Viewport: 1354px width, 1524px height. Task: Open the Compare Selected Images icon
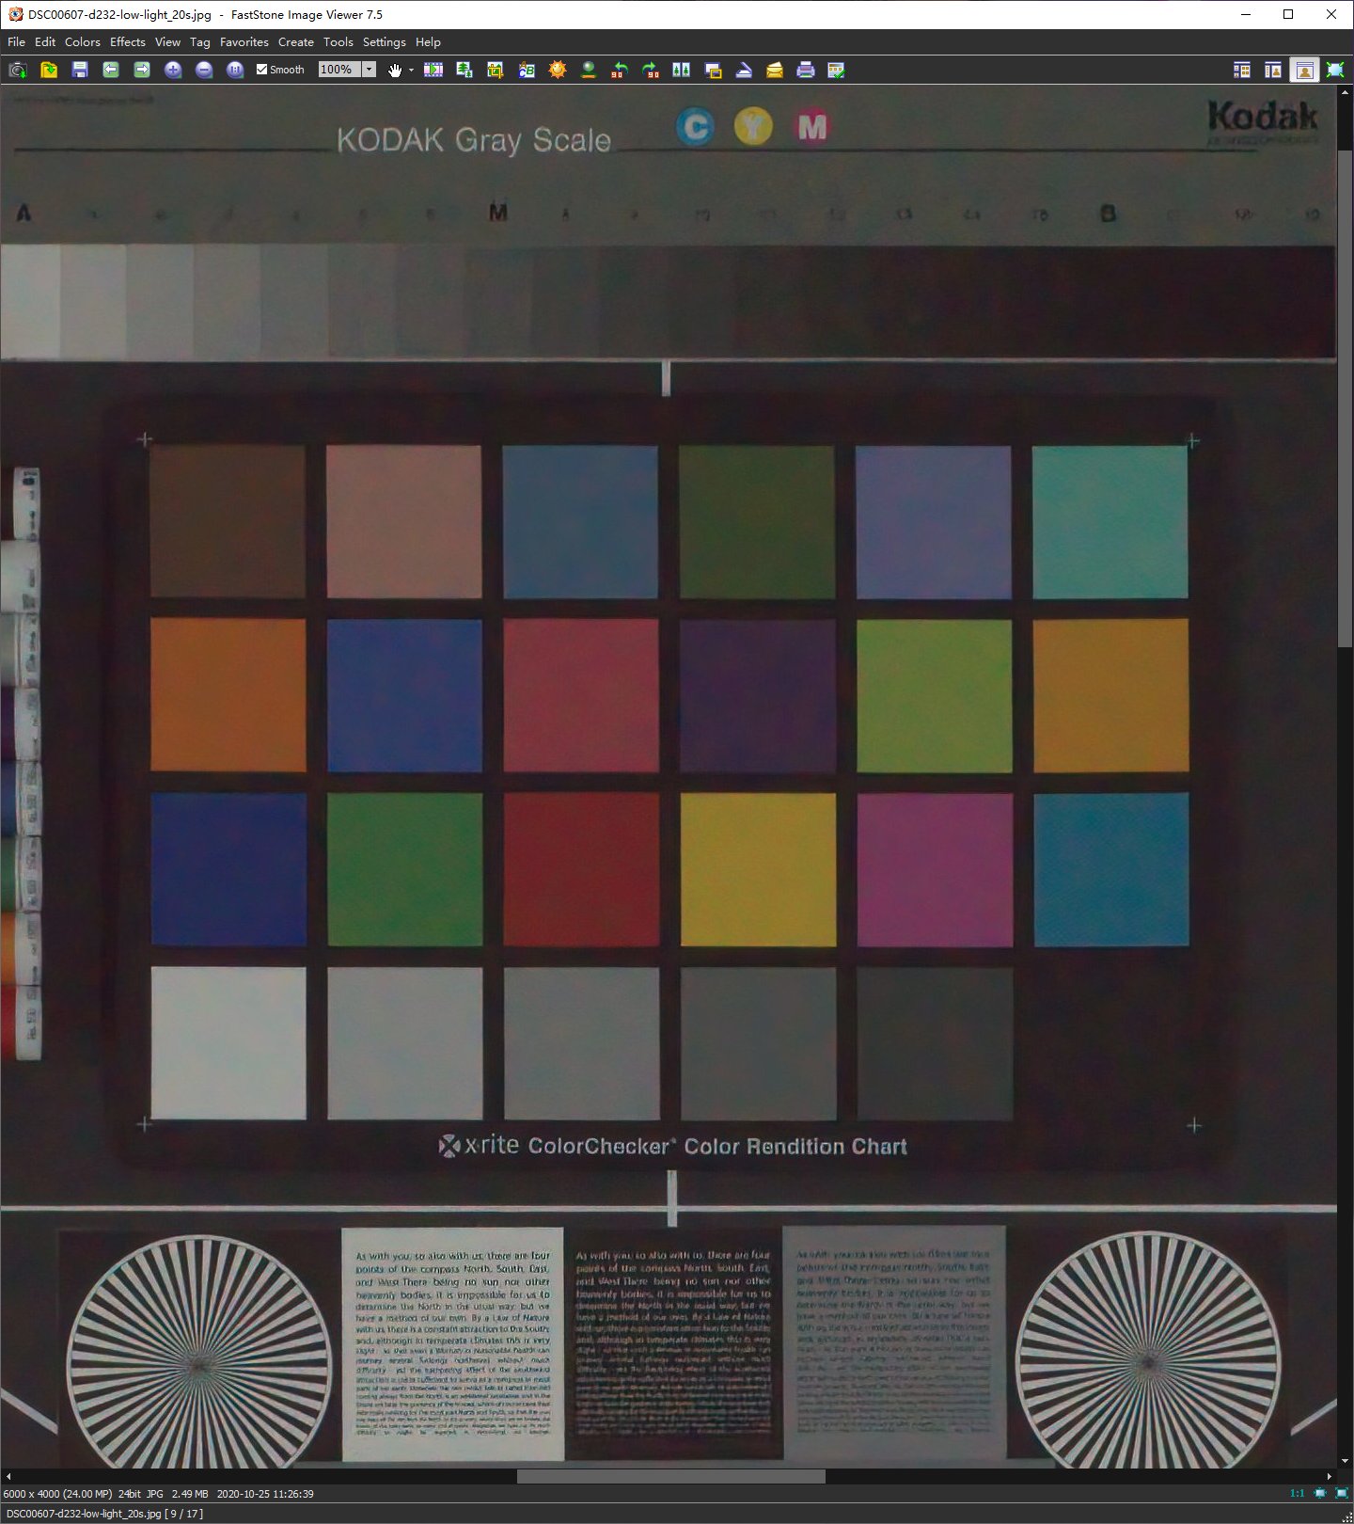tap(682, 70)
